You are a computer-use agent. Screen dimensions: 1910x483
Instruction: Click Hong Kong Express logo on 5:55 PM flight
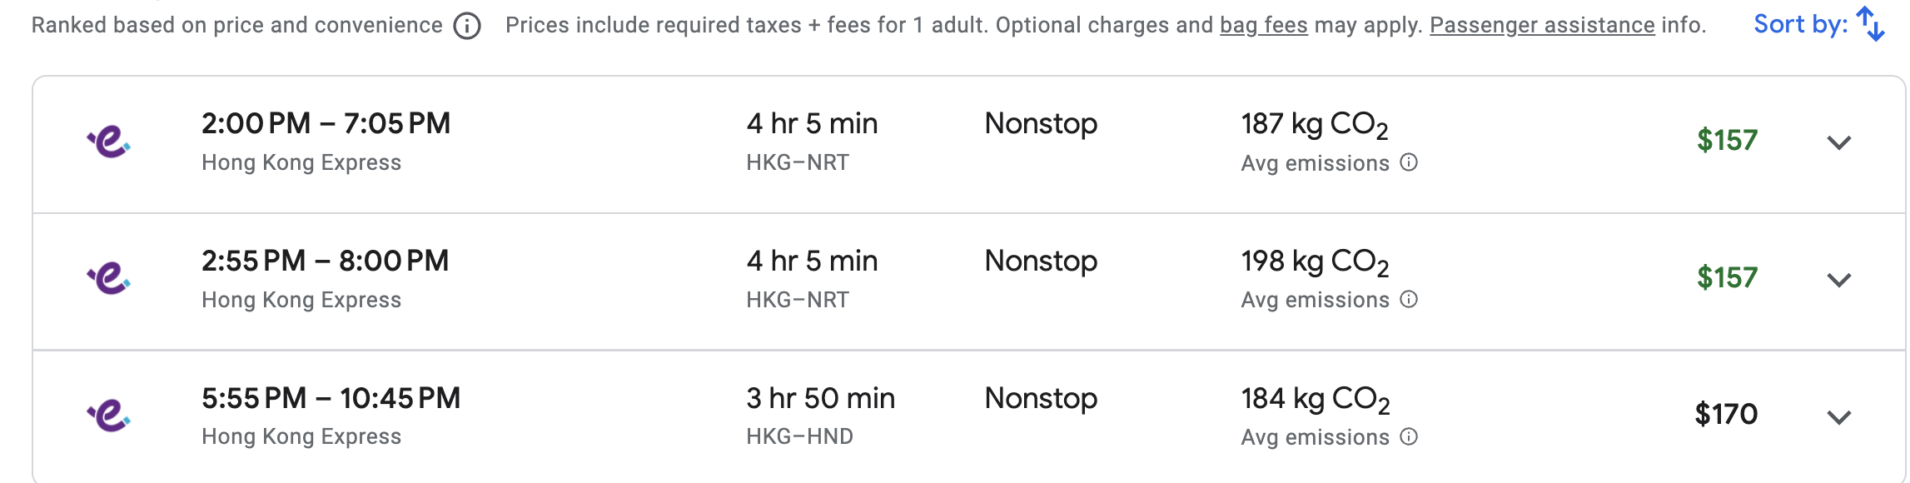click(x=109, y=416)
